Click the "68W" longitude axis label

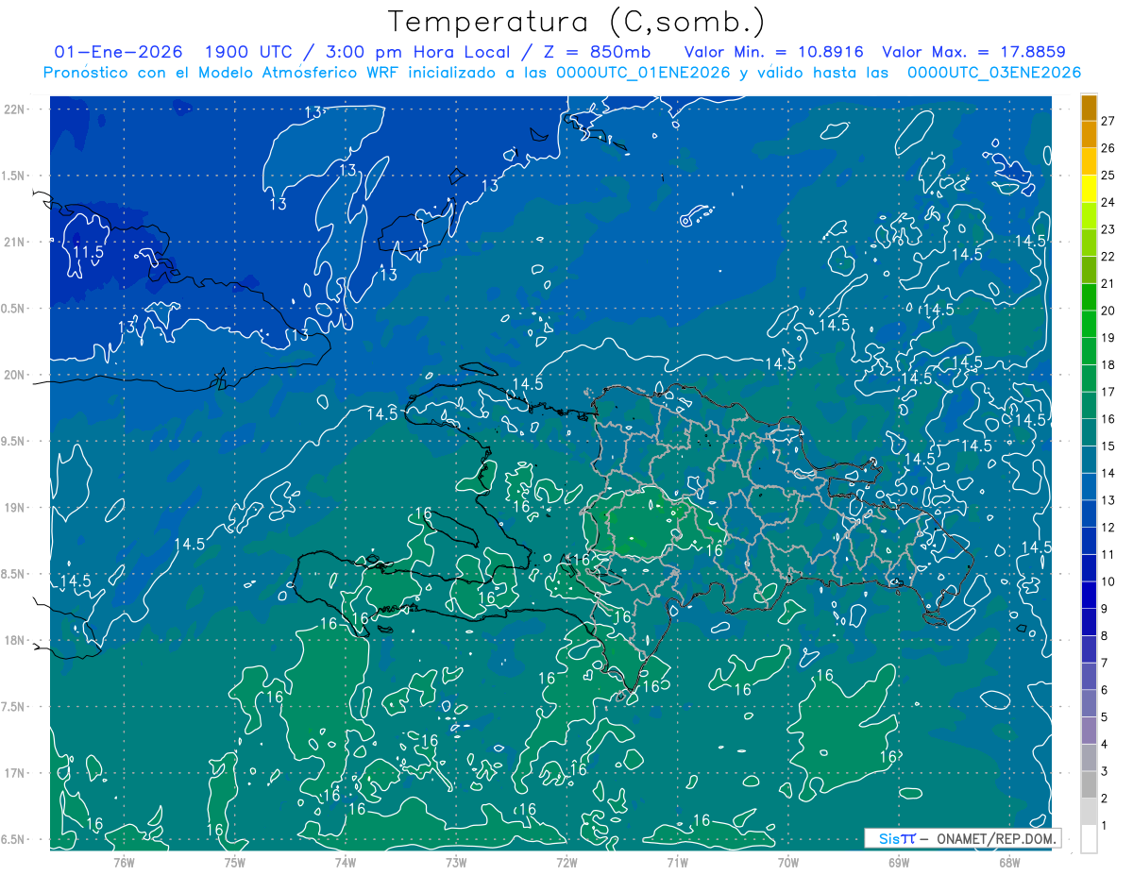tap(1008, 862)
